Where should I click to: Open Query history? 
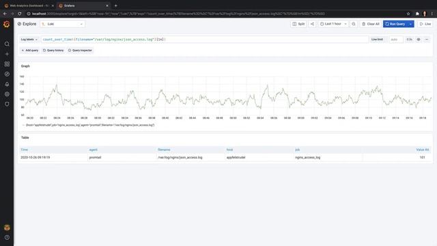pos(53,51)
